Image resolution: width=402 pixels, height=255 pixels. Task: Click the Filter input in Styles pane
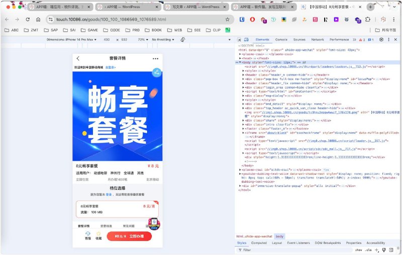[291, 249]
